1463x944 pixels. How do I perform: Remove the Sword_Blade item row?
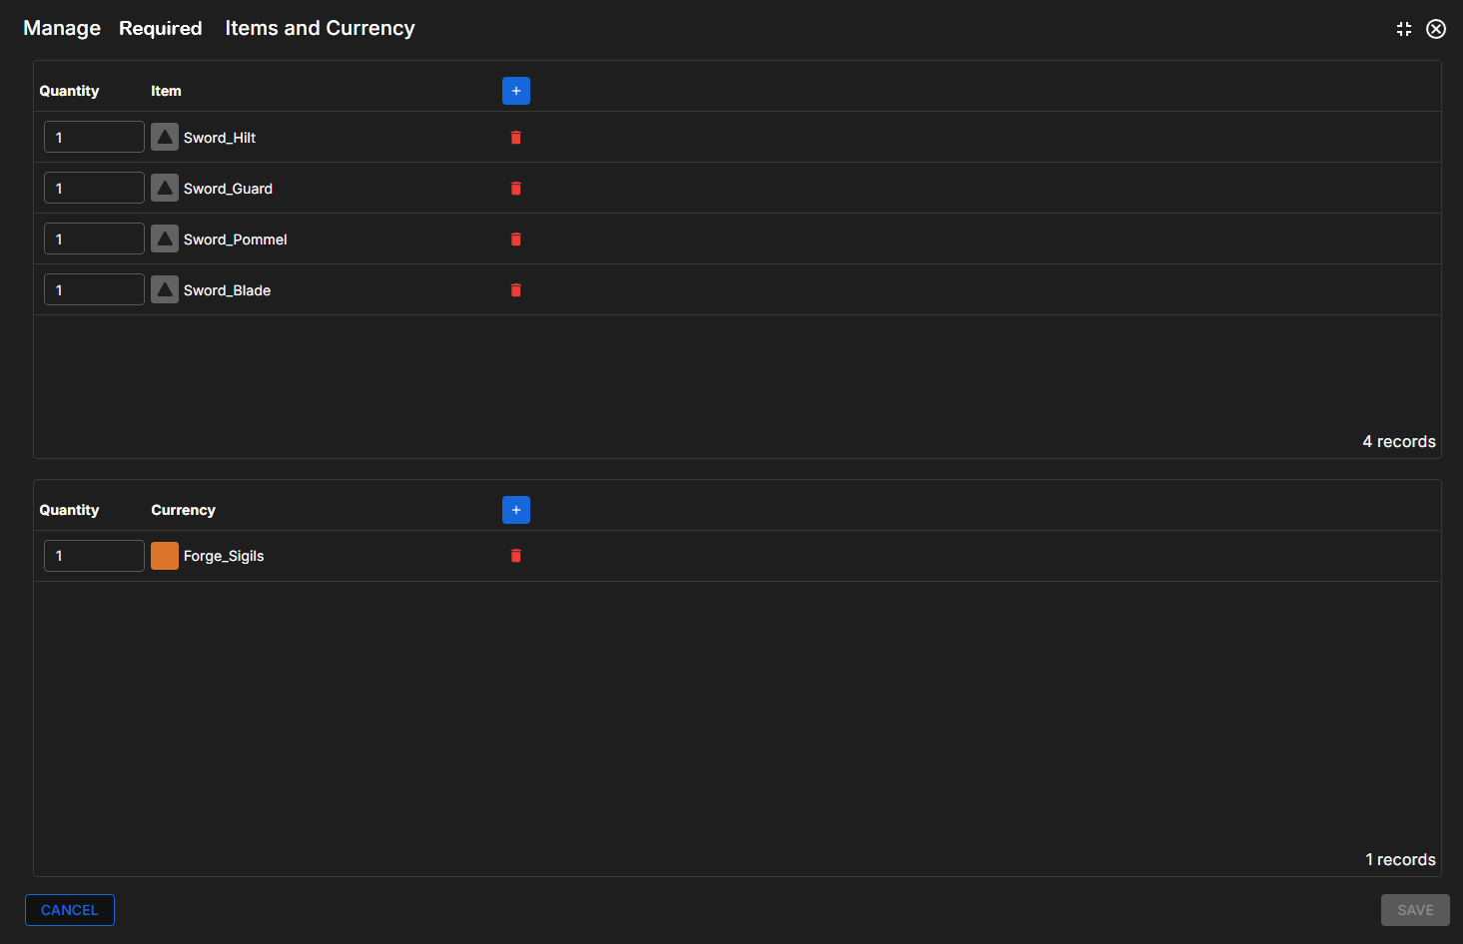(516, 290)
